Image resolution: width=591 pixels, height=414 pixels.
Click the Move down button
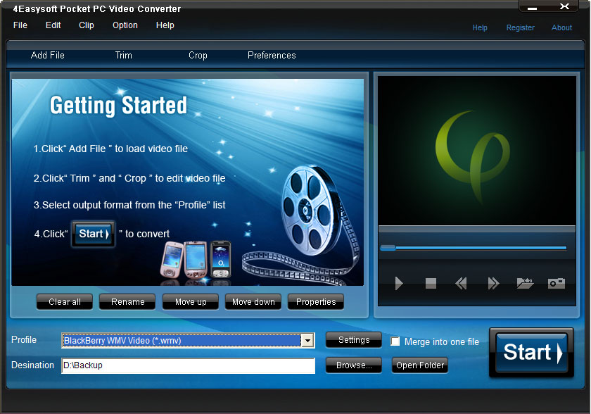pos(253,301)
